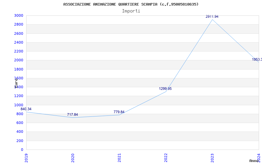Click the Euro y-axis title
The height and width of the screenshot is (164, 262).
point(16,83)
